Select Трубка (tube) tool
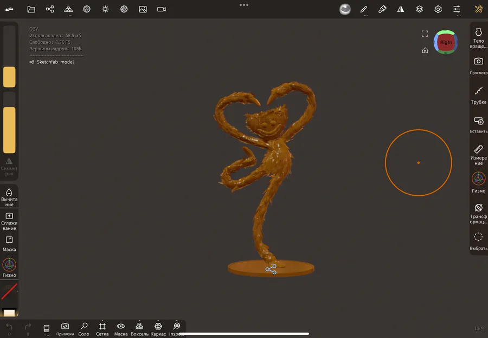488x338 pixels. tap(479, 95)
